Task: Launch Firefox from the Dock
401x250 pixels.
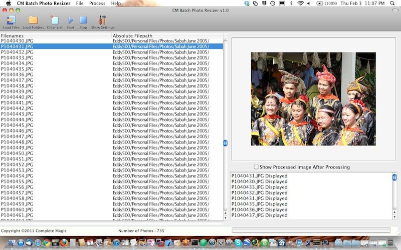Action: [x=64, y=242]
